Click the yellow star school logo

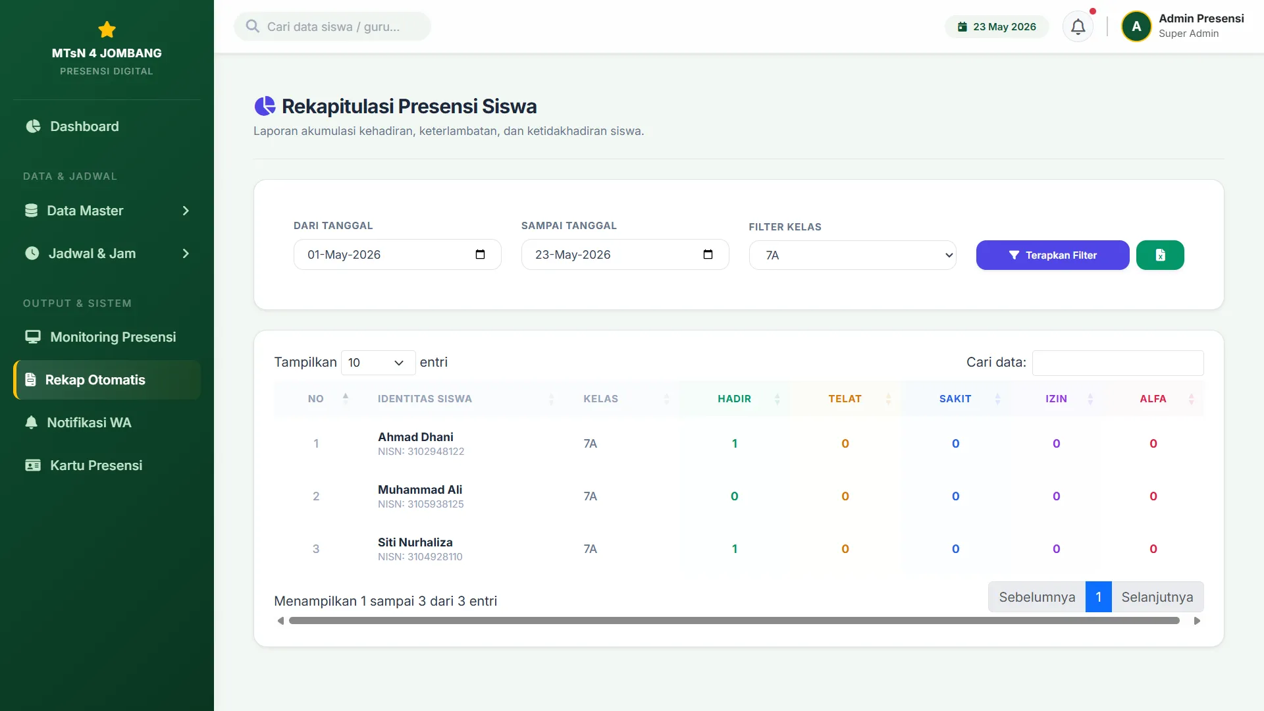(107, 30)
